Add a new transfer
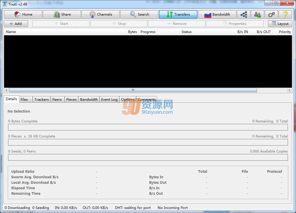The width and height of the screenshot is (296, 213). [x=16, y=24]
